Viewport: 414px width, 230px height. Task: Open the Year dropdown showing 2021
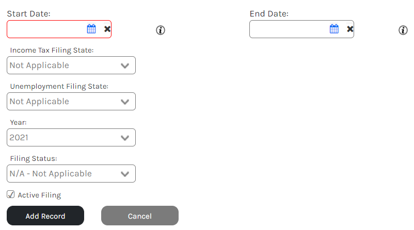tap(71, 137)
